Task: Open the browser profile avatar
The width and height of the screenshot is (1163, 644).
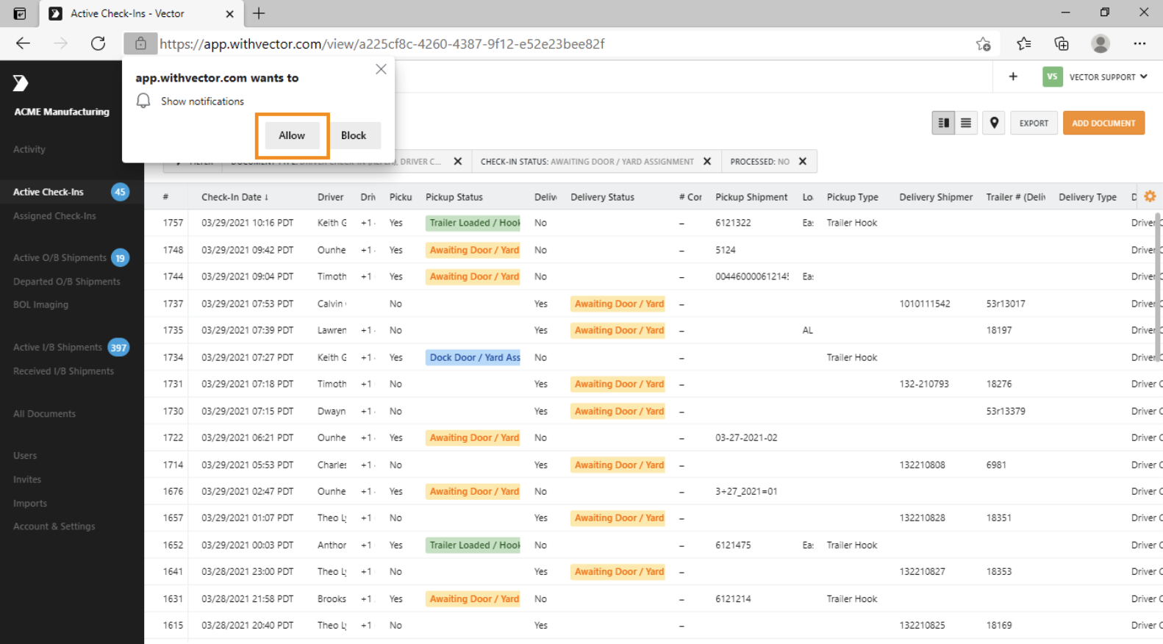Action: (1101, 44)
